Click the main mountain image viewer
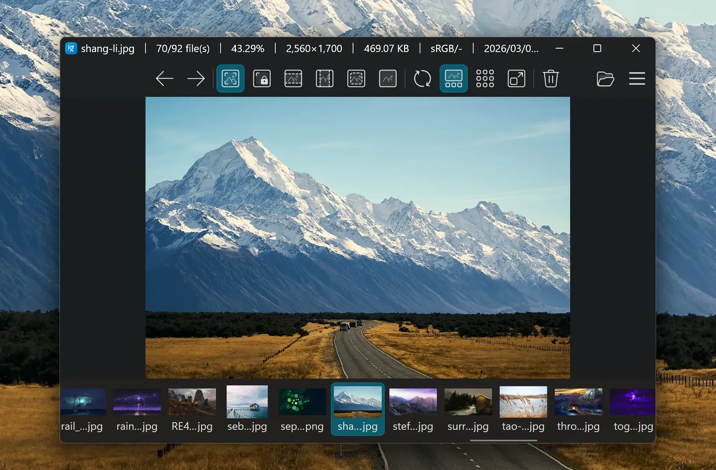 pos(358,238)
